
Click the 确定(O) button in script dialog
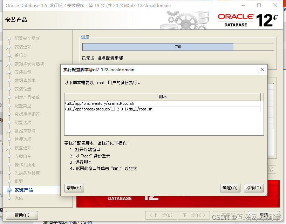230,188
